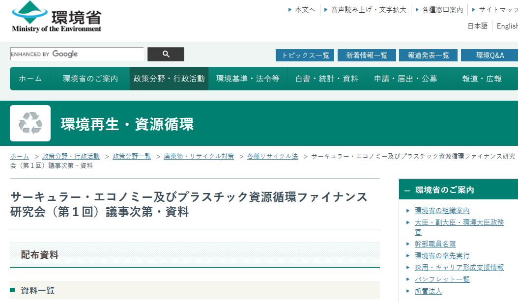Open the パンフレット一覧 sidebar link

coord(442,279)
